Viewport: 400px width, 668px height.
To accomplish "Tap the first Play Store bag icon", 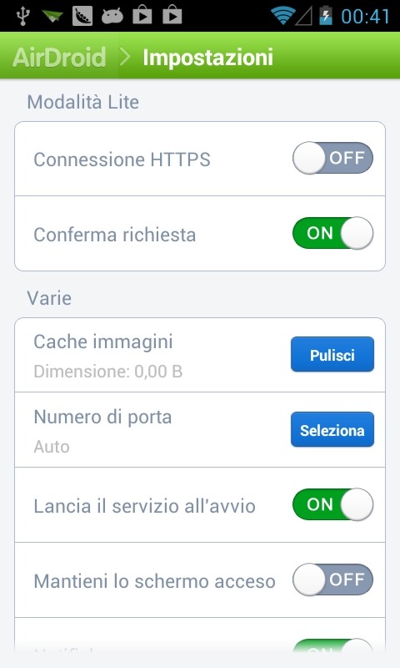I will click(x=142, y=16).
